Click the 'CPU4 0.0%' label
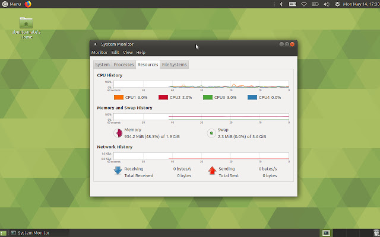The height and width of the screenshot is (237, 380). [270, 97]
